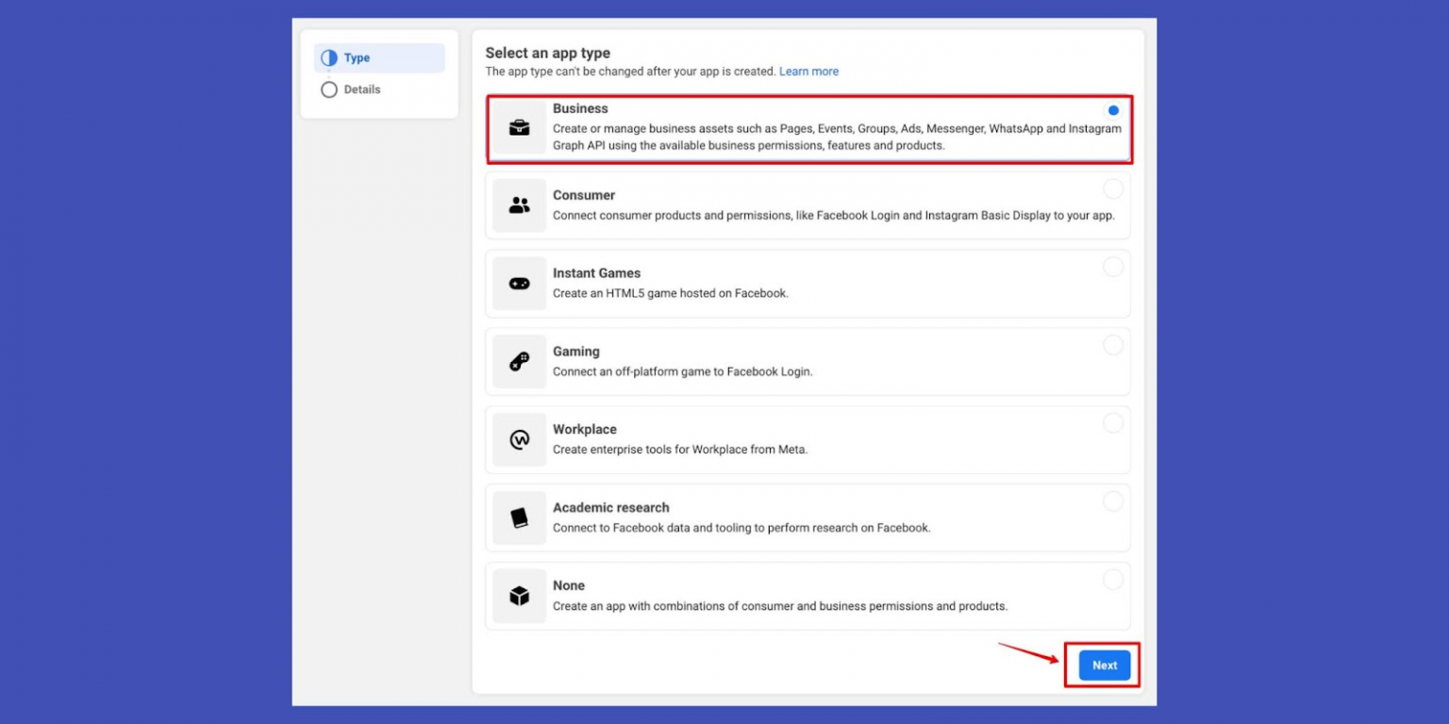Click the Workplace logo icon
Image resolution: width=1449 pixels, height=724 pixels.
point(518,439)
